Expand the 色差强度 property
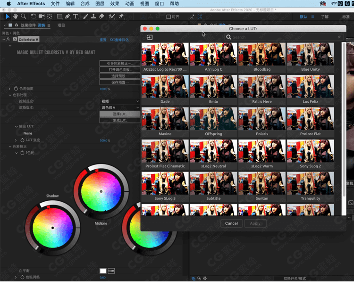354x288 pixels. (9, 89)
